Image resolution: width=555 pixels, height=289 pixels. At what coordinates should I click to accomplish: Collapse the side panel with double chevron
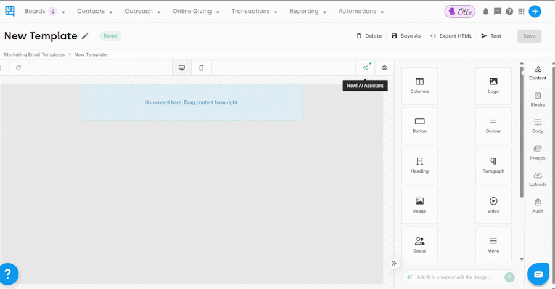[394, 263]
